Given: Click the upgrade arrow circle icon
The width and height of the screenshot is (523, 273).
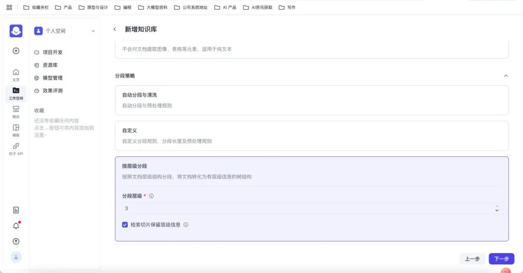Looking at the screenshot, I should coord(16,242).
